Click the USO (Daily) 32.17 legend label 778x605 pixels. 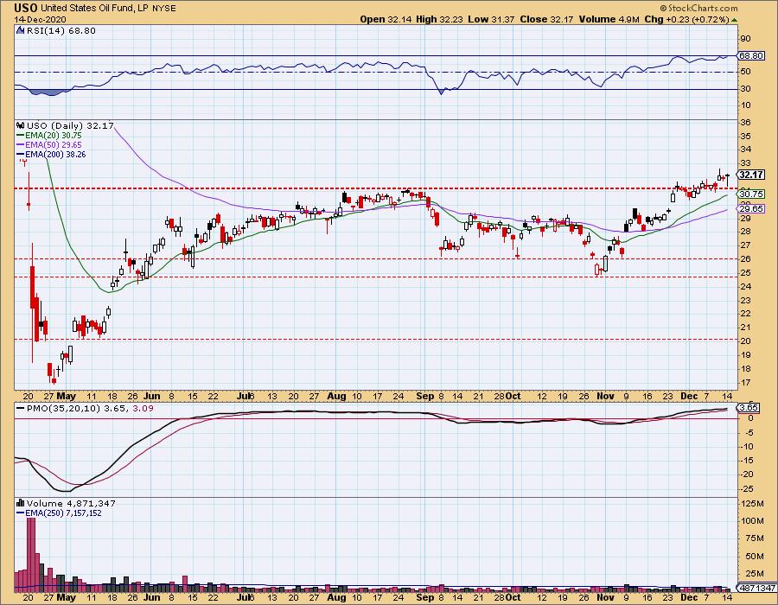[71, 126]
